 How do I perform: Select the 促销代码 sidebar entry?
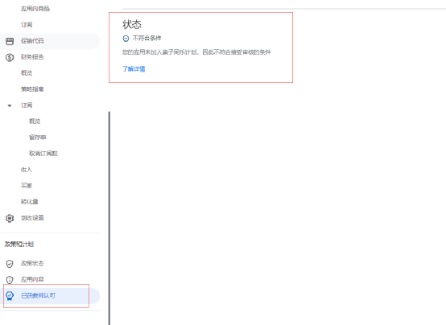click(50, 41)
